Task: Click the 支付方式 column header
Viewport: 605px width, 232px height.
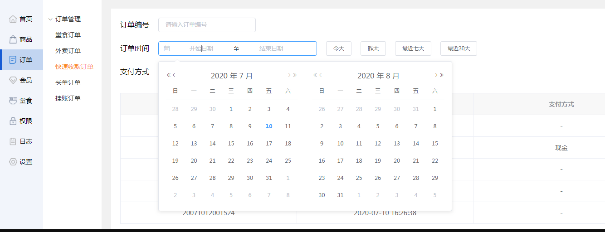Action: (x=561, y=104)
